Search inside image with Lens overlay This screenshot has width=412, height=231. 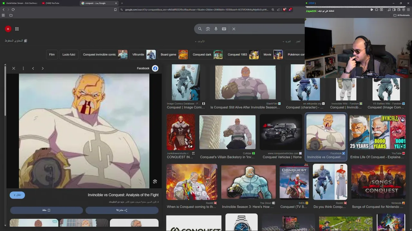(155, 182)
